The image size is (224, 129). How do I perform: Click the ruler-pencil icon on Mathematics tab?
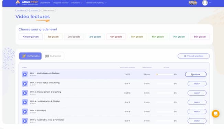[x=24, y=56]
